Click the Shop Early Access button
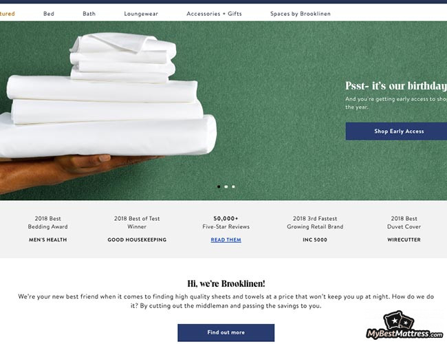This screenshot has height=344, width=447. tap(398, 131)
